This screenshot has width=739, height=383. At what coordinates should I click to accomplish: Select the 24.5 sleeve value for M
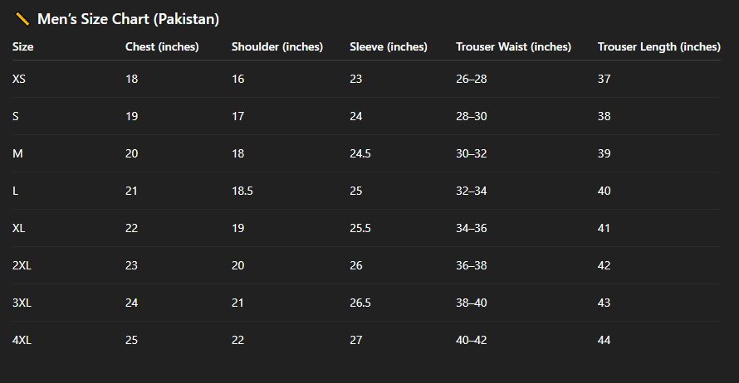[x=360, y=153]
